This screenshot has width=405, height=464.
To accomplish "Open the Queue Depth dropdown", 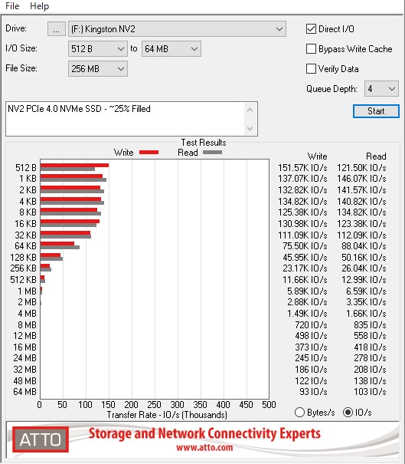I will point(381,88).
